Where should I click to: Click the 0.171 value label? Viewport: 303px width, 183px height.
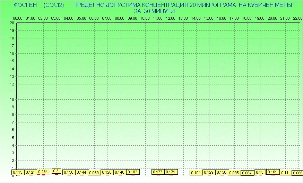tap(171, 172)
